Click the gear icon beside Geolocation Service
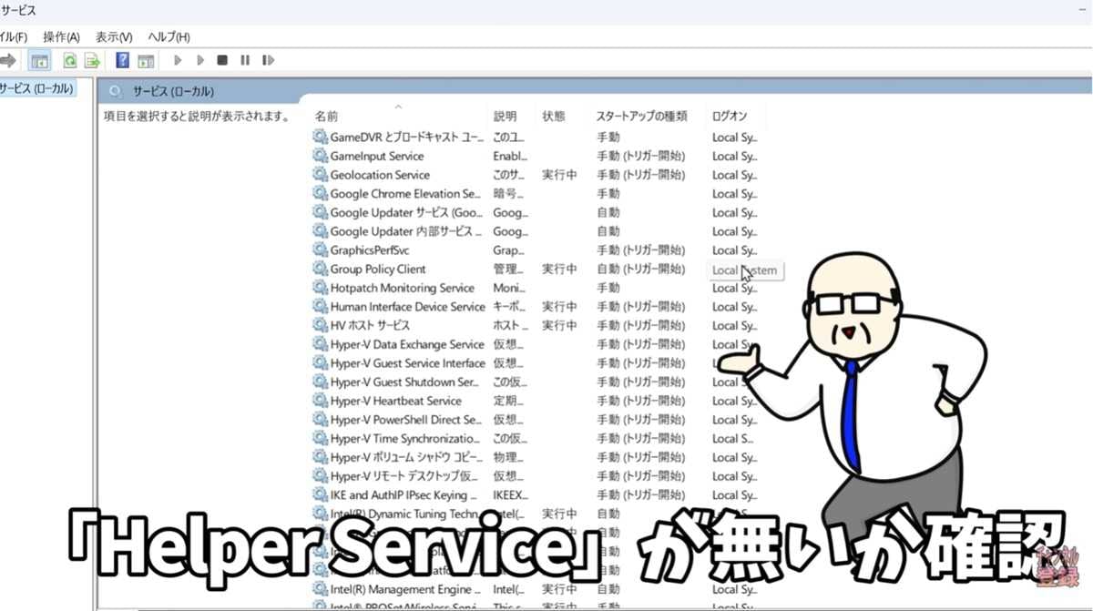The image size is (1093, 611). (321, 174)
